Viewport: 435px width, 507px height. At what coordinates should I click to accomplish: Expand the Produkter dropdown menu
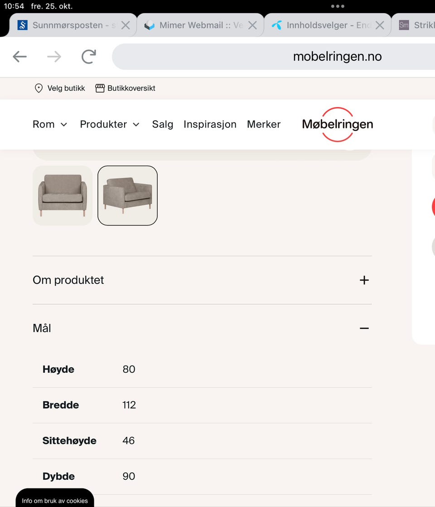coord(110,124)
